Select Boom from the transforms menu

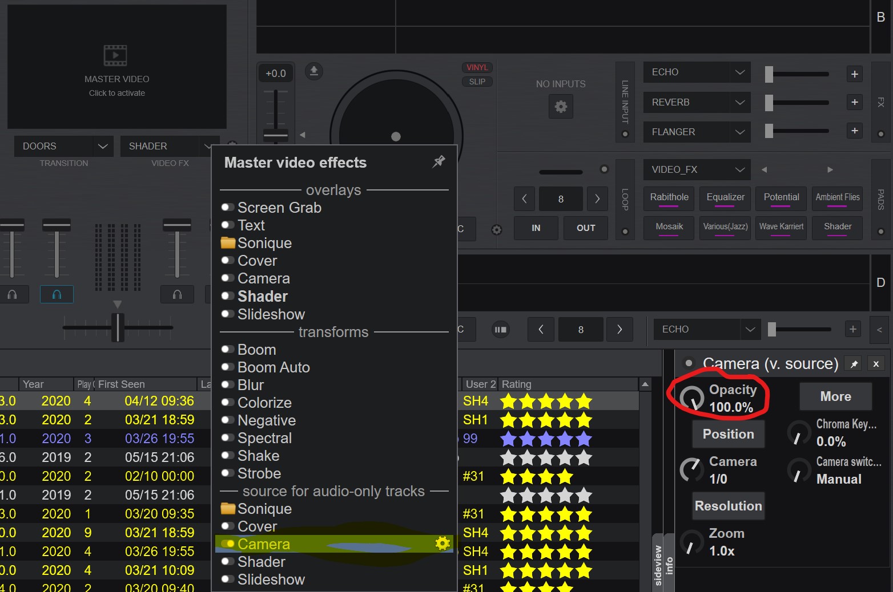click(x=256, y=349)
